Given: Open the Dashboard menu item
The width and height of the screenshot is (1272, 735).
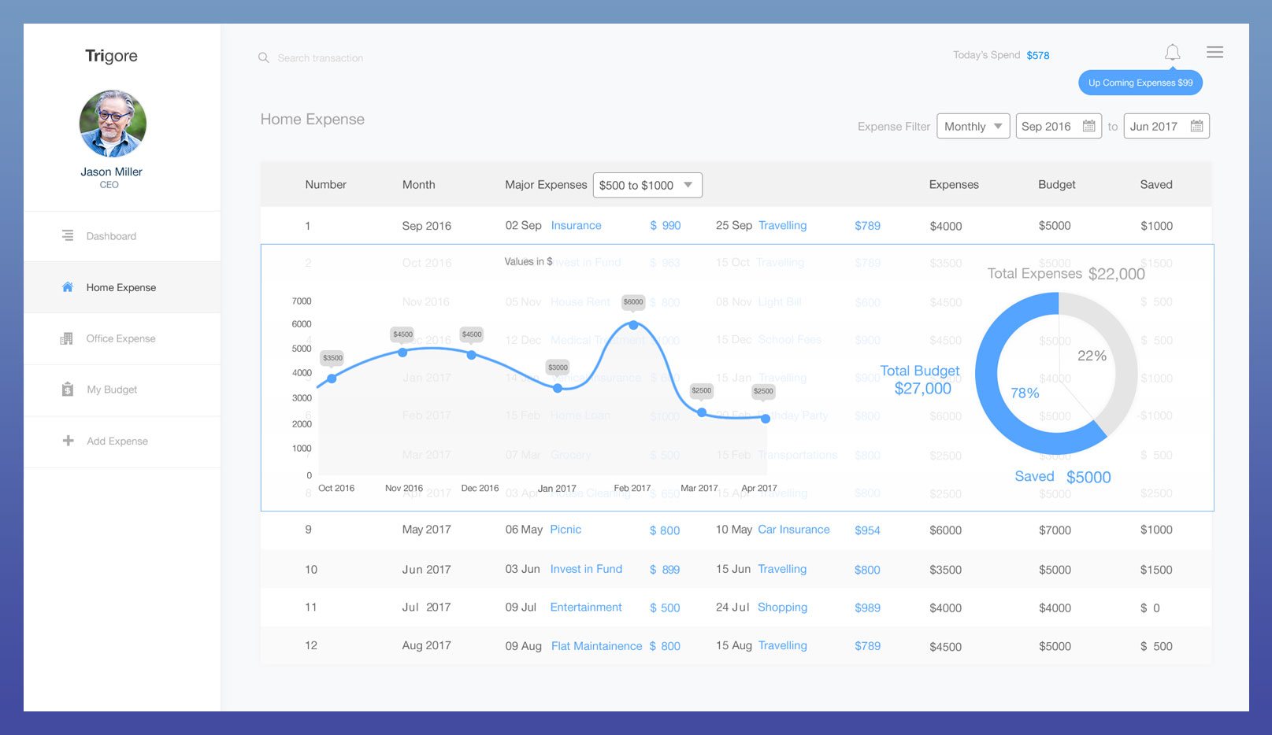Looking at the screenshot, I should (x=111, y=236).
